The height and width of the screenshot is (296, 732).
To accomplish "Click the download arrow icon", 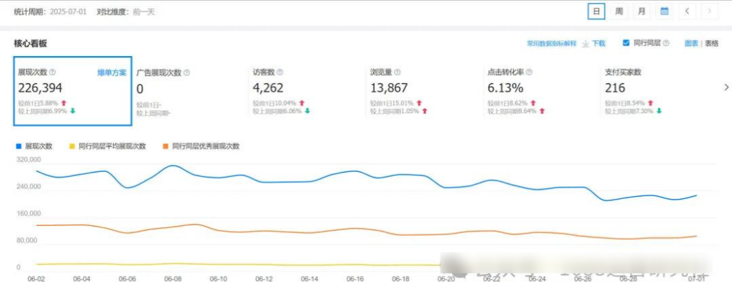I will pos(586,44).
